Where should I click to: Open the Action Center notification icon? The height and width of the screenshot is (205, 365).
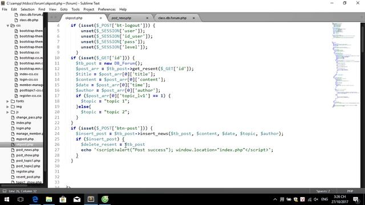point(356,199)
